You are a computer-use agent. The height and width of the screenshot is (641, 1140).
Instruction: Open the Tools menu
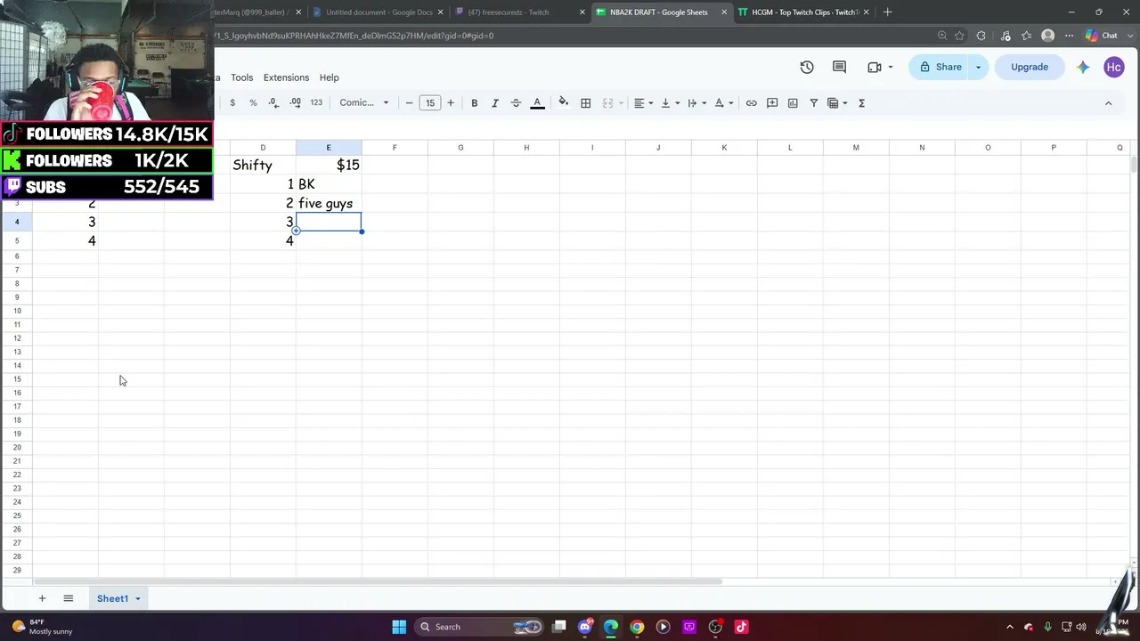[x=241, y=77]
